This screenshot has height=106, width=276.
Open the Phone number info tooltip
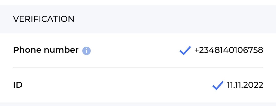tap(86, 51)
